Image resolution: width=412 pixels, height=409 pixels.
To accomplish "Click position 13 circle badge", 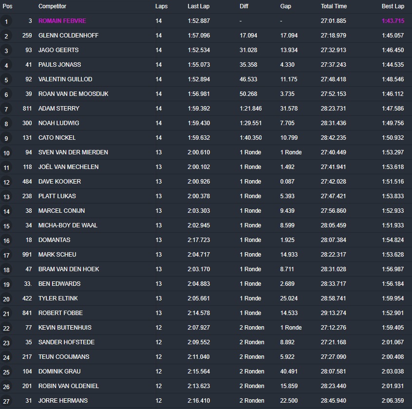I will (x=6, y=197).
